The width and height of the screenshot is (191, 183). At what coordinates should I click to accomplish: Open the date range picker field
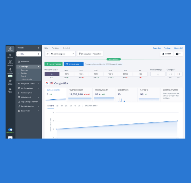pos(90,54)
